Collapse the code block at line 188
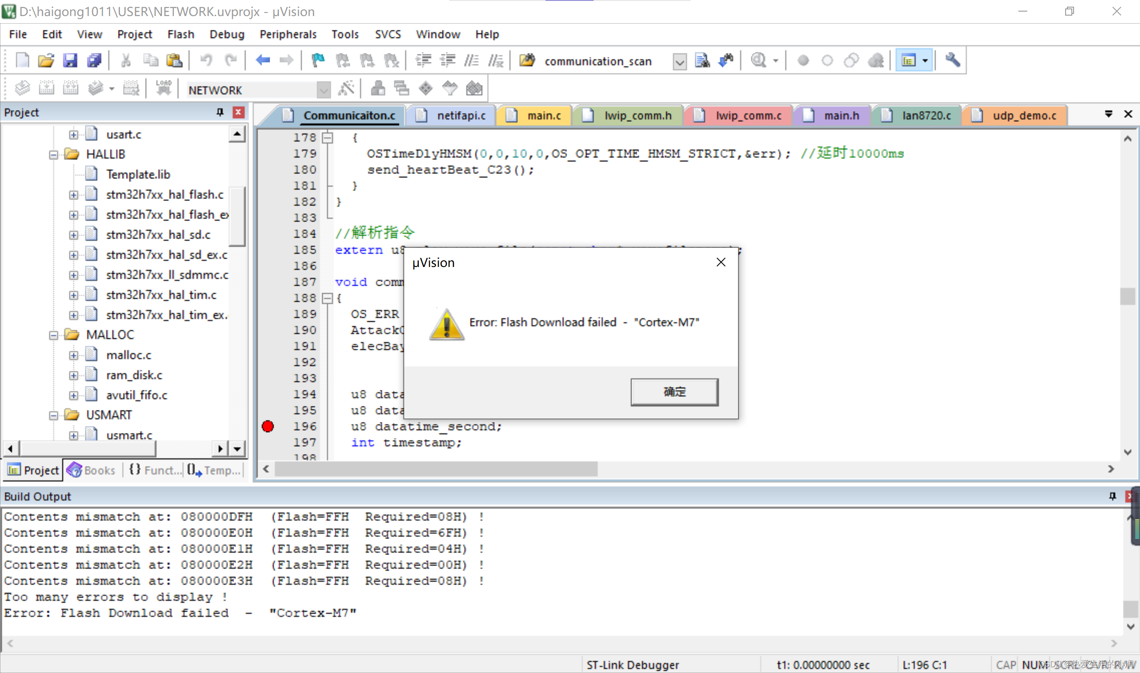Screen dimensions: 1140x673 pos(328,298)
